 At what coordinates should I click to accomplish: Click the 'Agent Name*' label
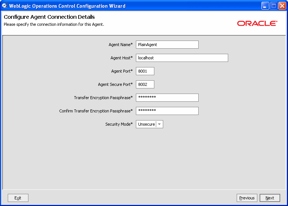pyautogui.click(x=121, y=45)
